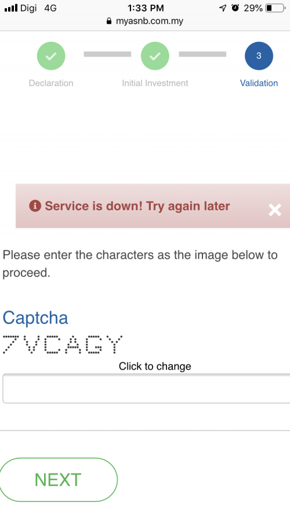290x517 pixels.
Task: Focus the captcha text input field
Action: point(146,388)
